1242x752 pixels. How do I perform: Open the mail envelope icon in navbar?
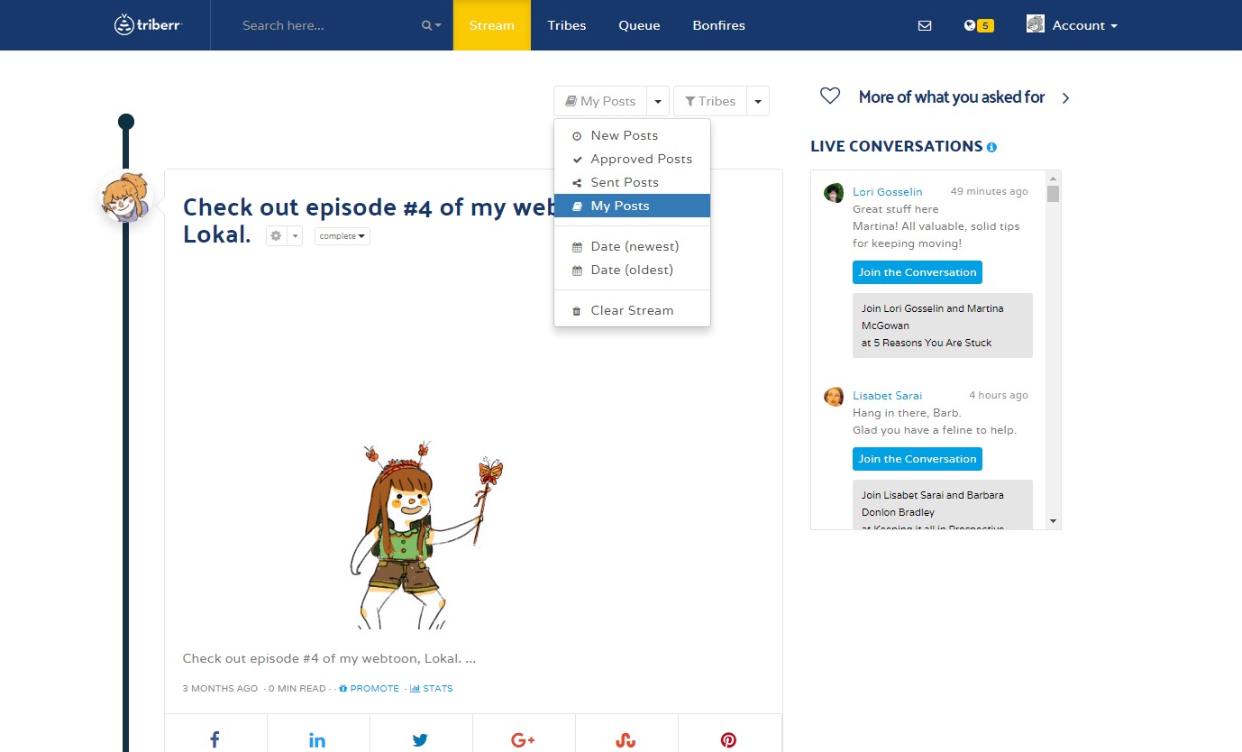coord(924,25)
